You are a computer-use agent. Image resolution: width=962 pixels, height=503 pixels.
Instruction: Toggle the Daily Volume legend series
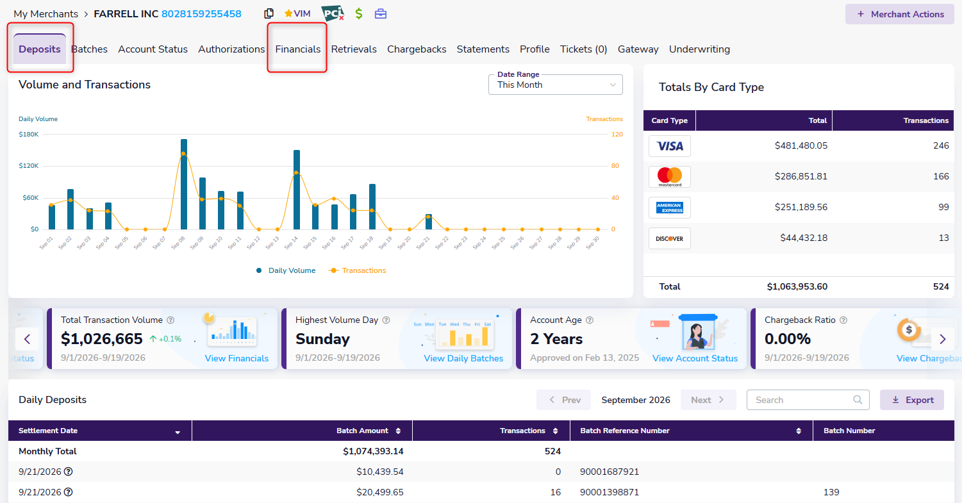pyautogui.click(x=286, y=270)
